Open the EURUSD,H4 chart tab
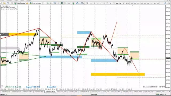The width and height of the screenshot is (171, 96). 6,92
